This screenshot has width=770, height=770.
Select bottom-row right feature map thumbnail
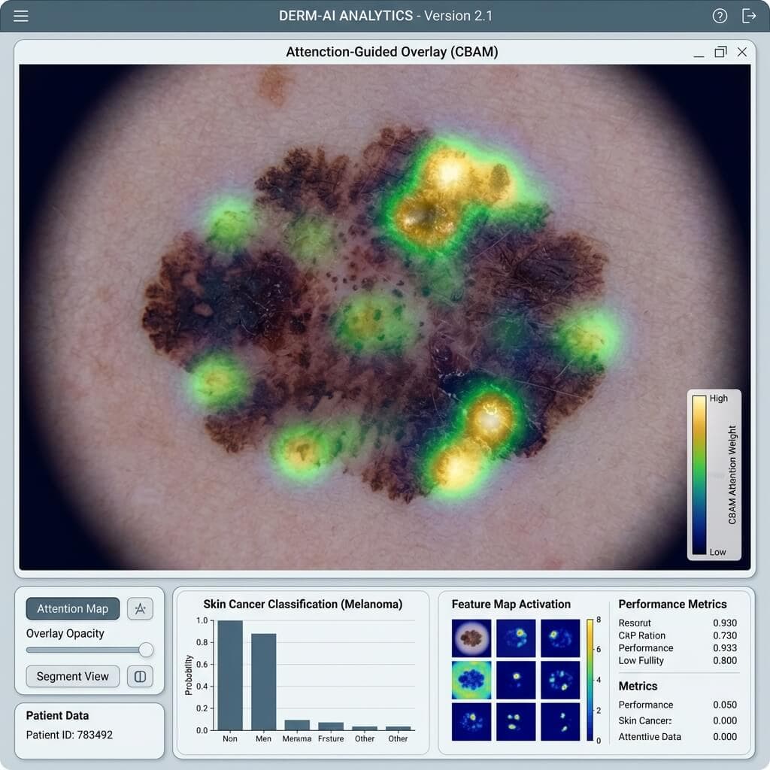[560, 722]
